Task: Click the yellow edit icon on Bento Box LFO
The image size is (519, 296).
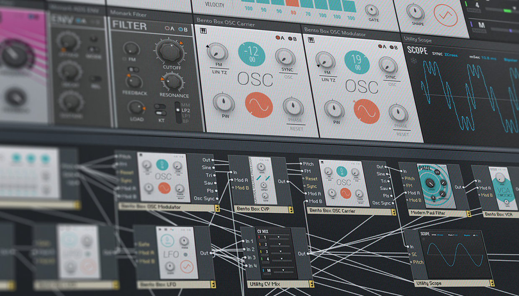Action: (x=213, y=284)
